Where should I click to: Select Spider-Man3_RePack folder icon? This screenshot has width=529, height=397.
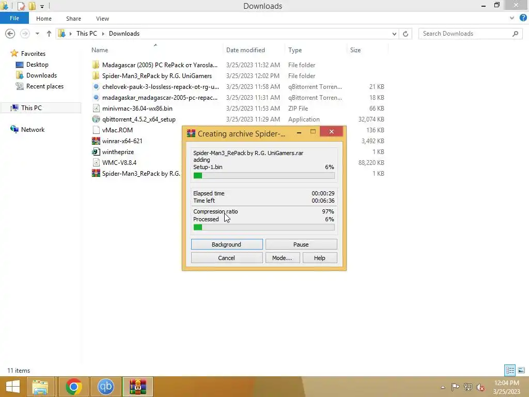pos(96,75)
